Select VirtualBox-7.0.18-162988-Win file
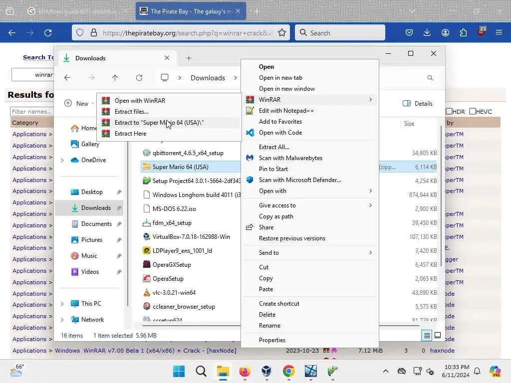The height and width of the screenshot is (383, 511). [191, 237]
